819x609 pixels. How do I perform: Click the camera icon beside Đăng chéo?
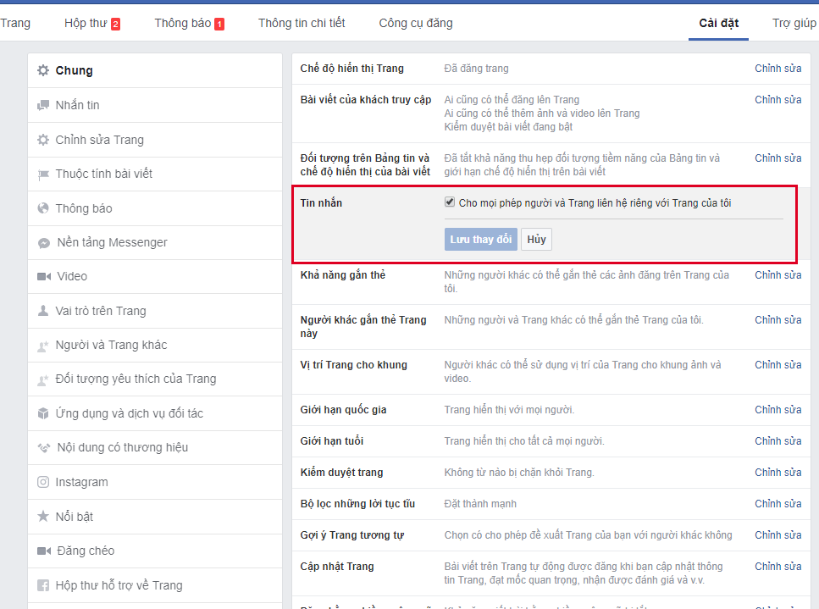point(44,551)
